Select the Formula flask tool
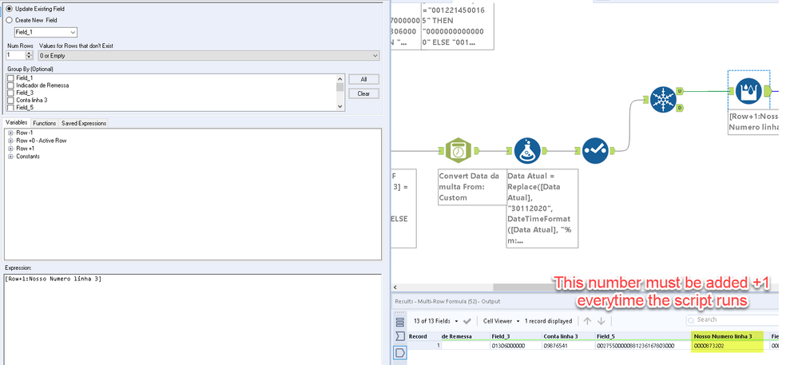Viewport: 798px width, 365px height. 527,151
